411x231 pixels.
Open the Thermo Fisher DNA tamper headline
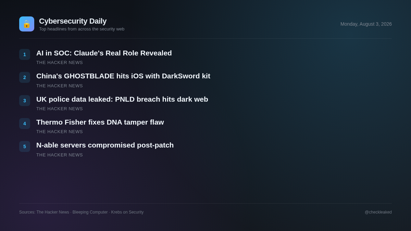pos(100,122)
